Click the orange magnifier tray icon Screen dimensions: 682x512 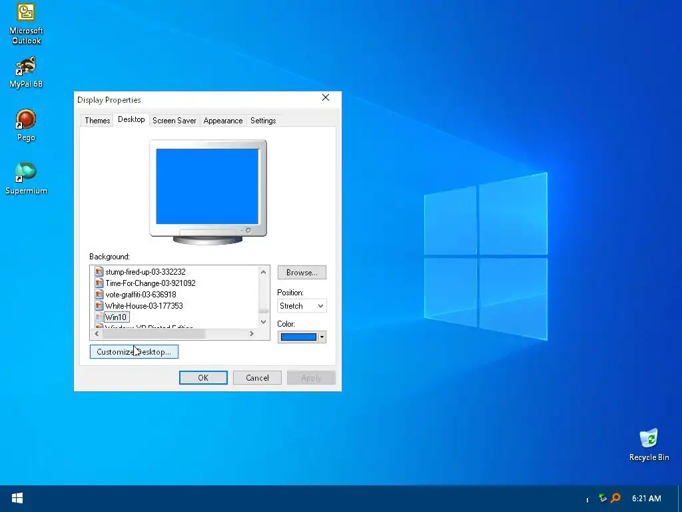pyautogui.click(x=615, y=498)
